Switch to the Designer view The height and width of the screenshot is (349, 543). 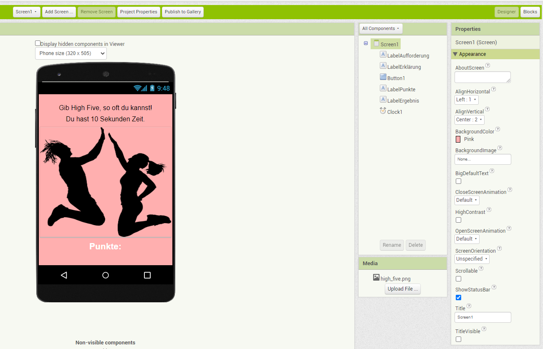tap(507, 12)
